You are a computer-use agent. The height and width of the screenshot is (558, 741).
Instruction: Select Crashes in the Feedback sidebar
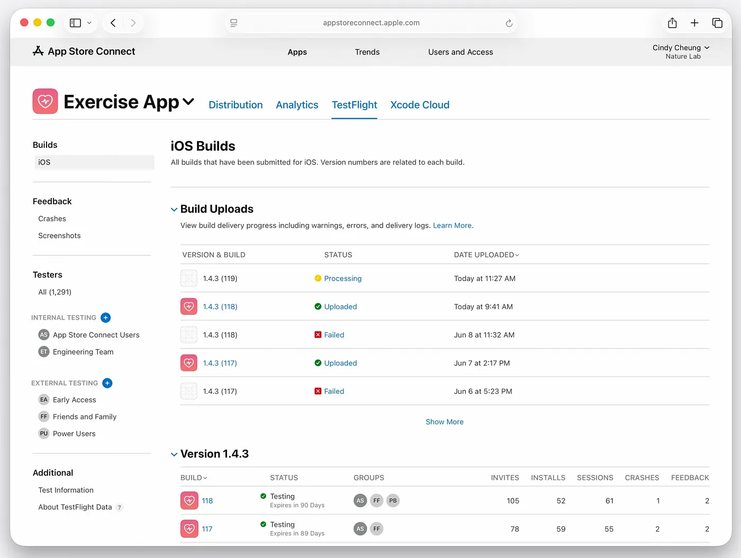coord(52,219)
